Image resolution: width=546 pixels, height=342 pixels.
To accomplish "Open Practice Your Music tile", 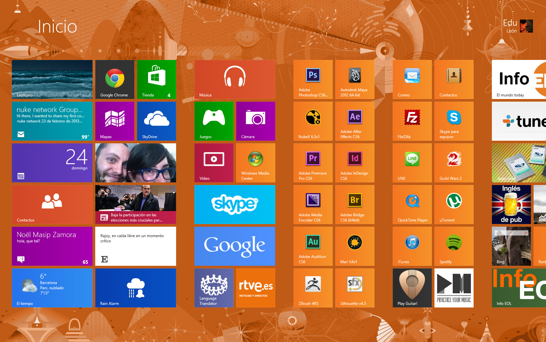I will (454, 288).
